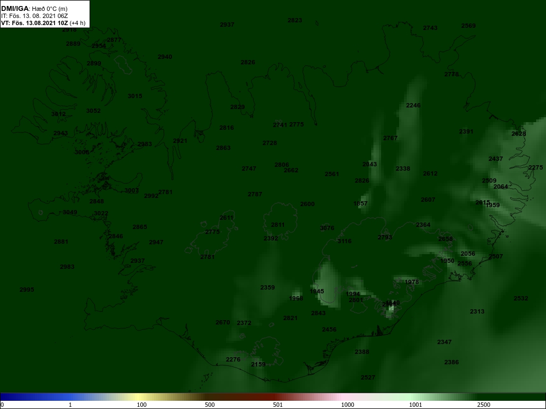Select the value 2743 in the northeast
Viewport: 546px width, 409px height.
[430, 28]
